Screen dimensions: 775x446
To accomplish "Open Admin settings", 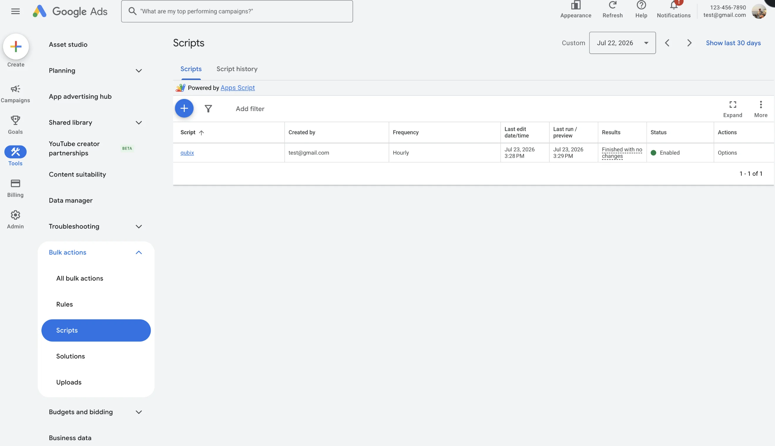I will [x=15, y=220].
